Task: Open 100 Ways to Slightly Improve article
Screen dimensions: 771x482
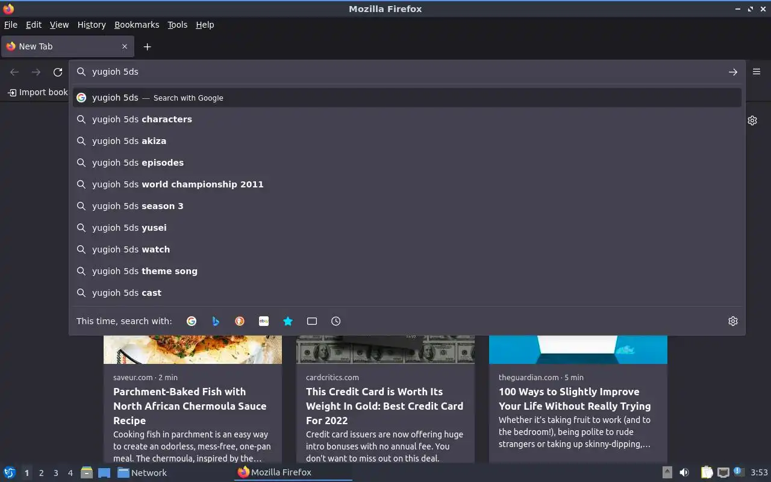Action: tap(575, 399)
